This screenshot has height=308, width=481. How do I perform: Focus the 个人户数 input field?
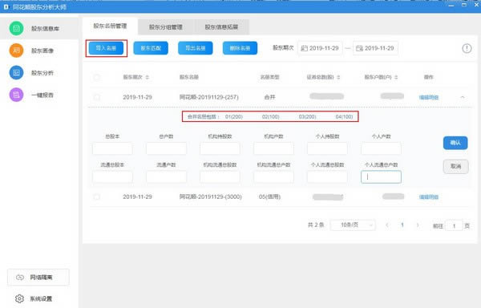(381, 148)
